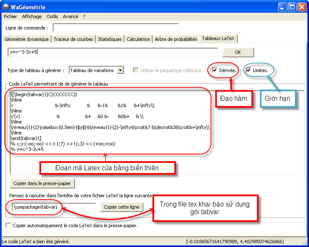Open the ? help menu
Screen dimensions: 309x247
(84, 16)
